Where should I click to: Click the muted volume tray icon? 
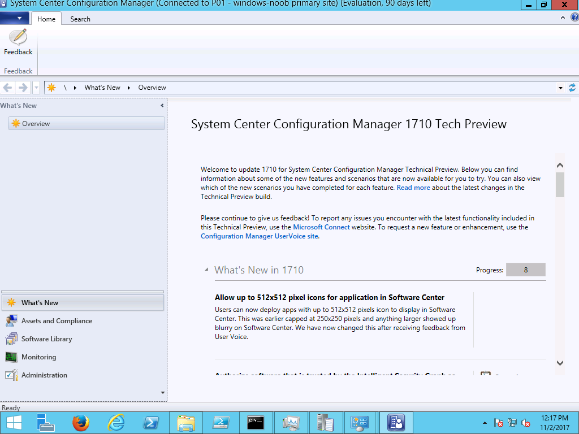[526, 423]
